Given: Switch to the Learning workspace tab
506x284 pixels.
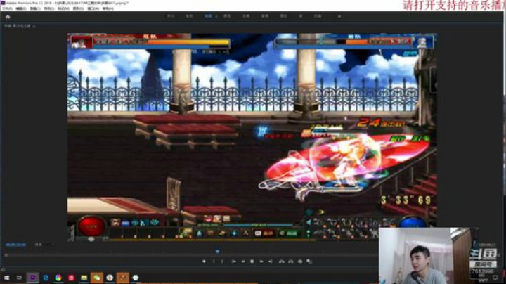Looking at the screenshot, I should [x=171, y=16].
